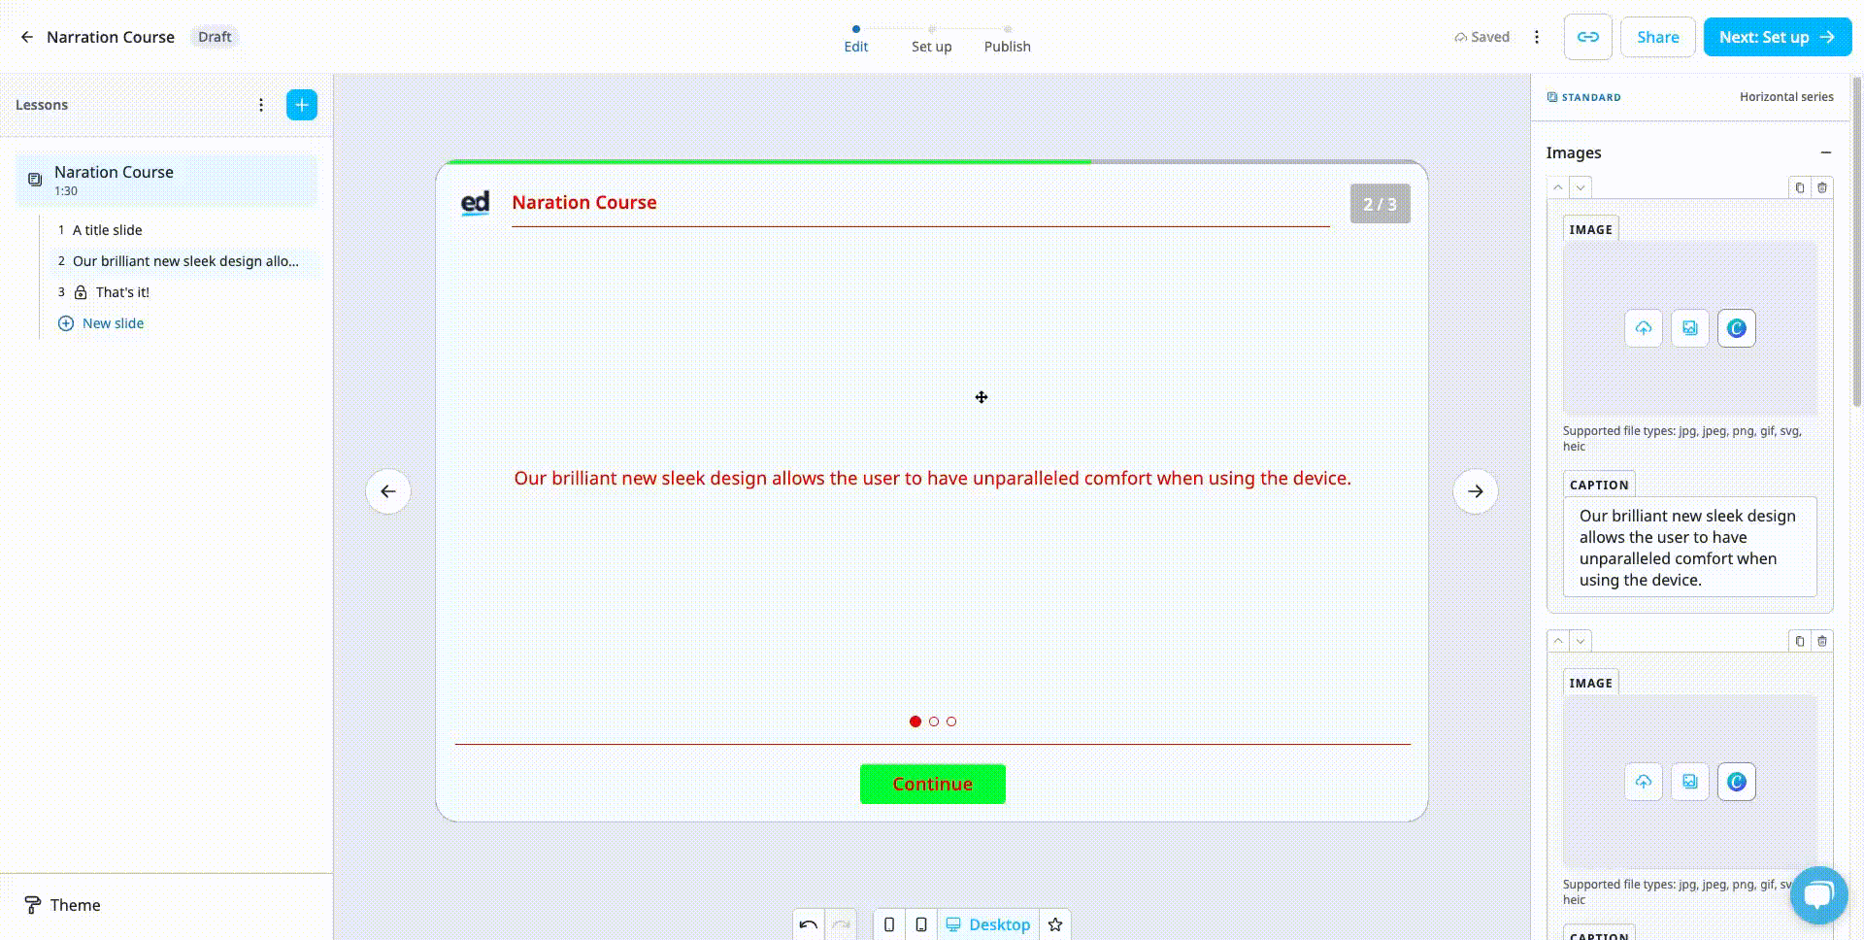
Task: Collapse the Images section
Action: pyautogui.click(x=1825, y=152)
